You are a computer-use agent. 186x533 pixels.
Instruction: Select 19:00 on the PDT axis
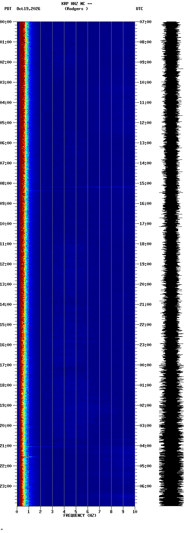coord(6,405)
